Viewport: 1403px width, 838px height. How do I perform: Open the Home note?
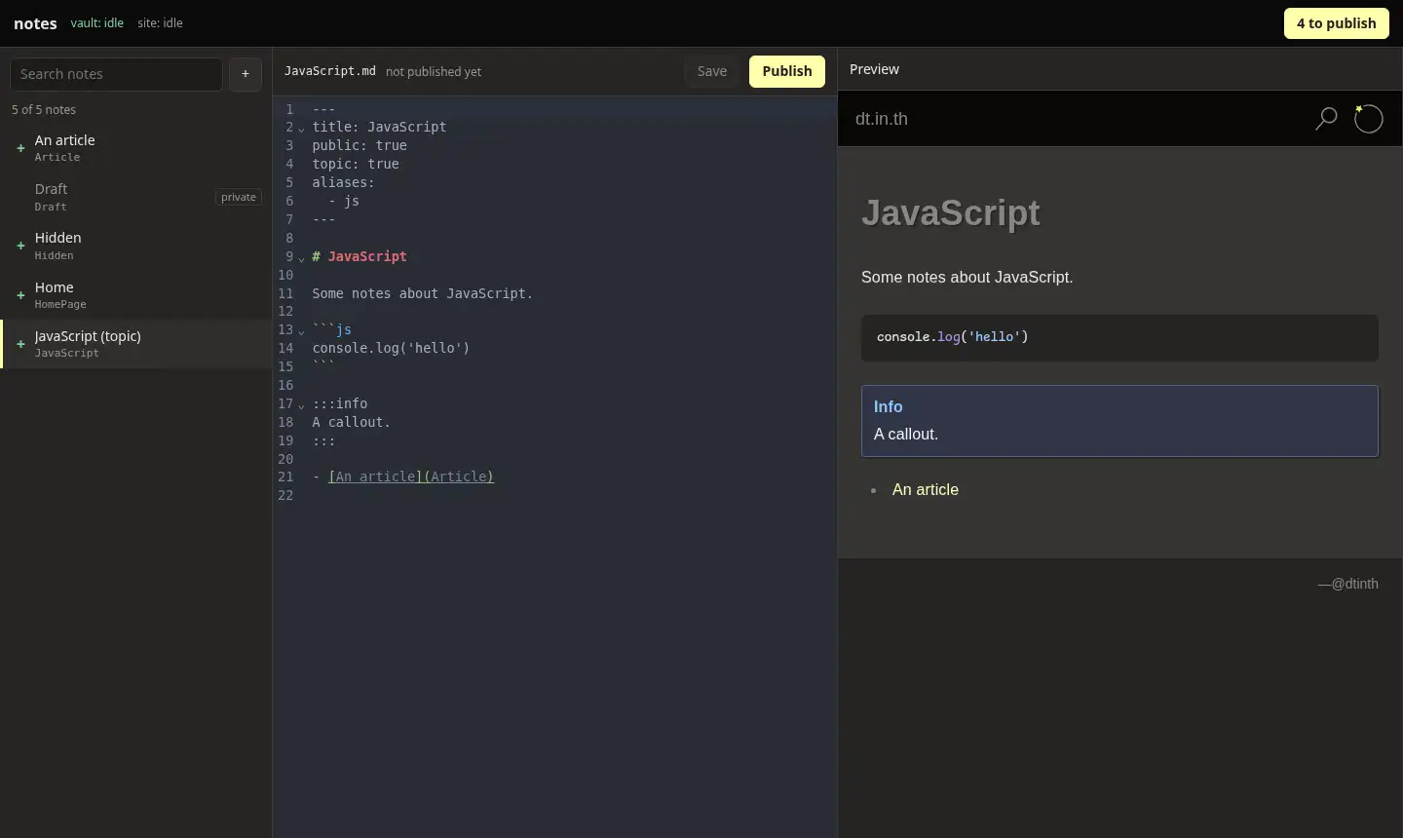pos(136,295)
